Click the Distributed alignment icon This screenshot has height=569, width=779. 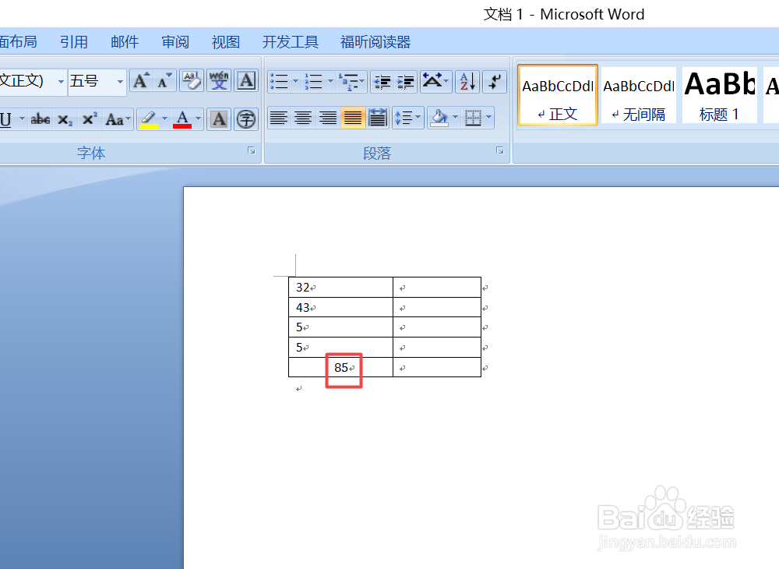(378, 118)
